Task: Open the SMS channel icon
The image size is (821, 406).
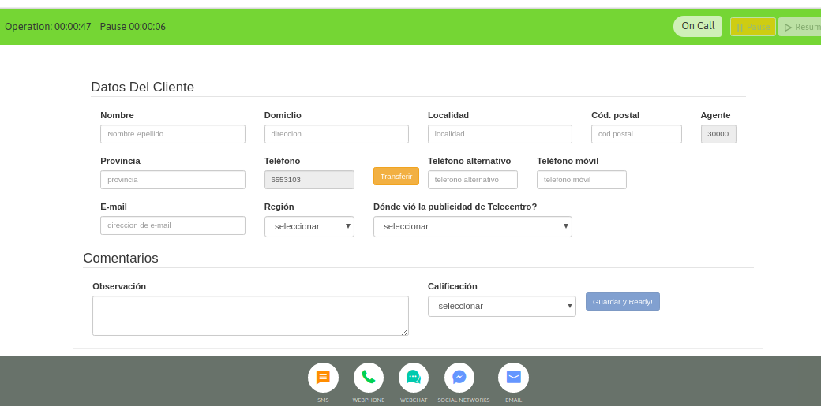Action: pos(323,377)
